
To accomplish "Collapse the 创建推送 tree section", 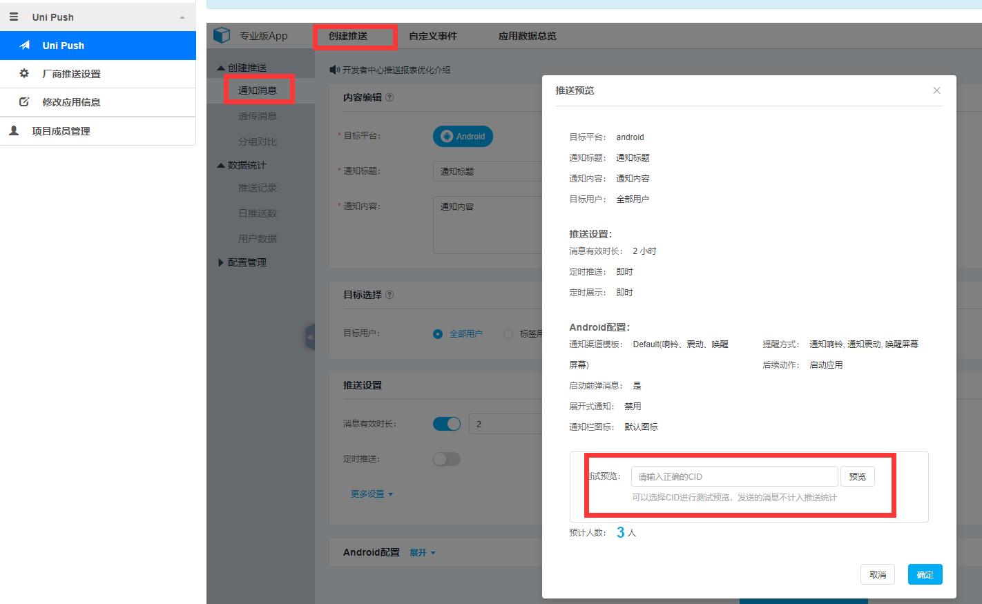I will coord(221,68).
